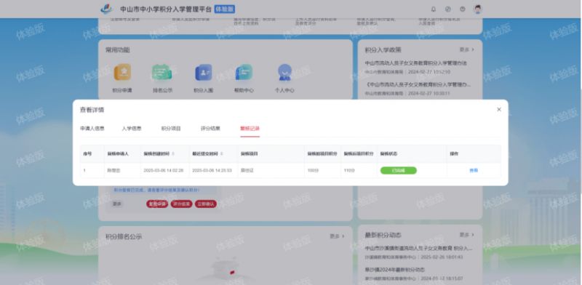
Task: Click the red 立即确认 button
Action: [x=206, y=204]
